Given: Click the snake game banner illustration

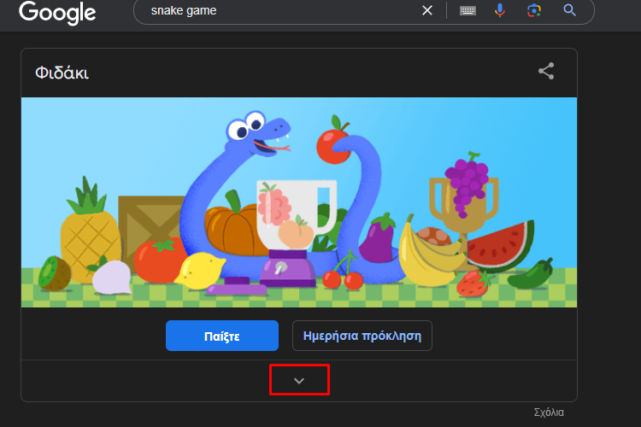Looking at the screenshot, I should [299, 202].
